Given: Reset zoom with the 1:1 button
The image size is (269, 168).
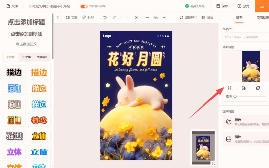Looking at the screenshot, I should click(x=126, y=18).
